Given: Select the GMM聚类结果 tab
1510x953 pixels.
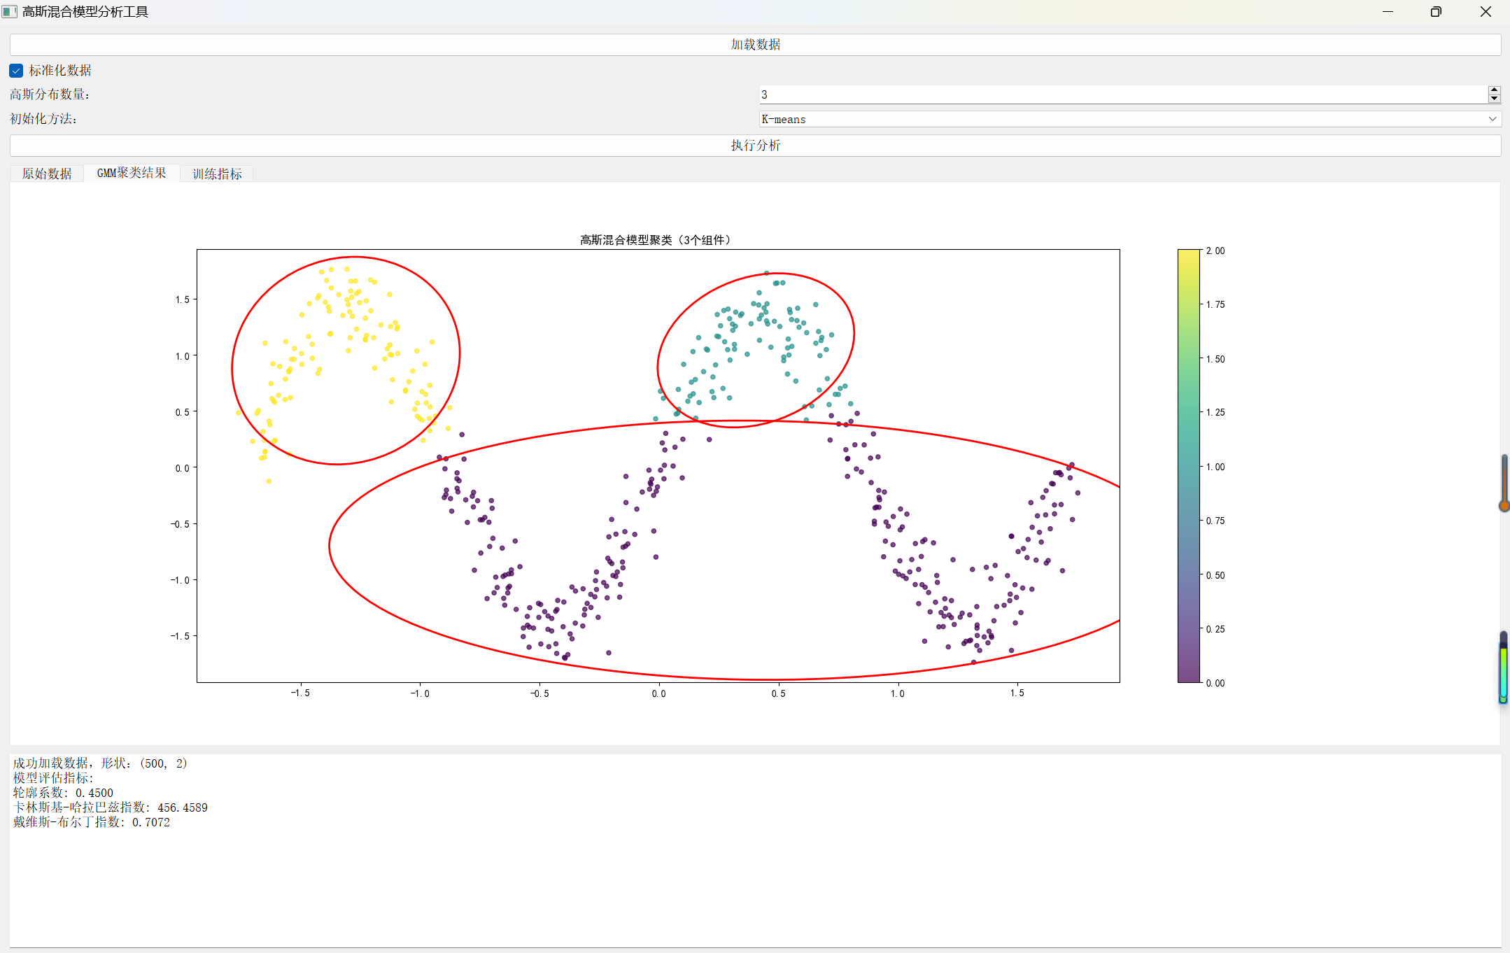Looking at the screenshot, I should [132, 173].
